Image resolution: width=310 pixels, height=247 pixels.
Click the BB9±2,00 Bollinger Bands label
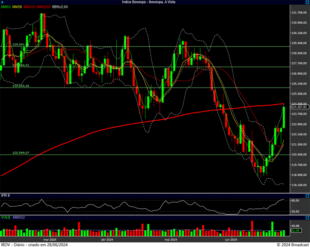tap(61, 7)
